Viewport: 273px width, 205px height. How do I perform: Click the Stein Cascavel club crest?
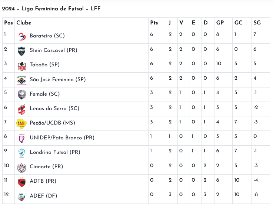[x=22, y=51]
